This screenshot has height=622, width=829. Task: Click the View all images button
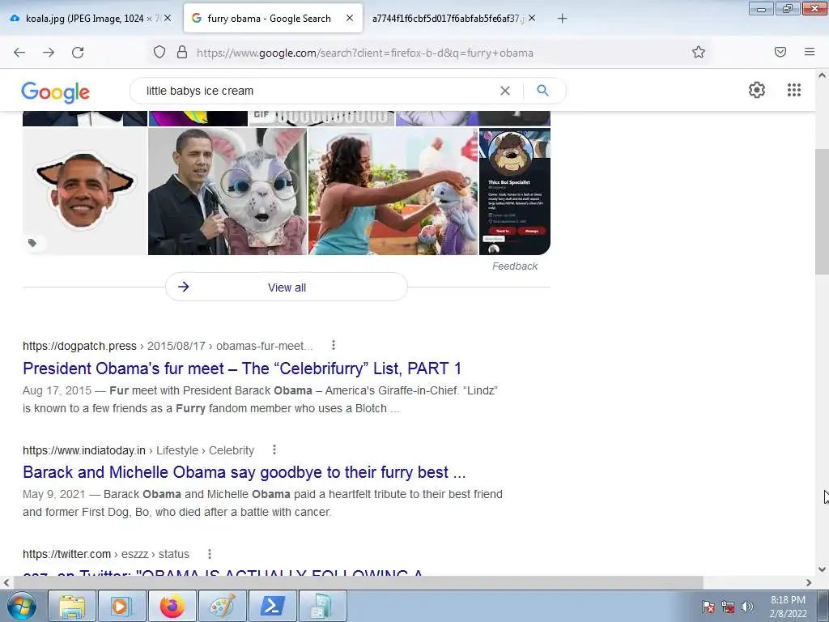(x=287, y=288)
